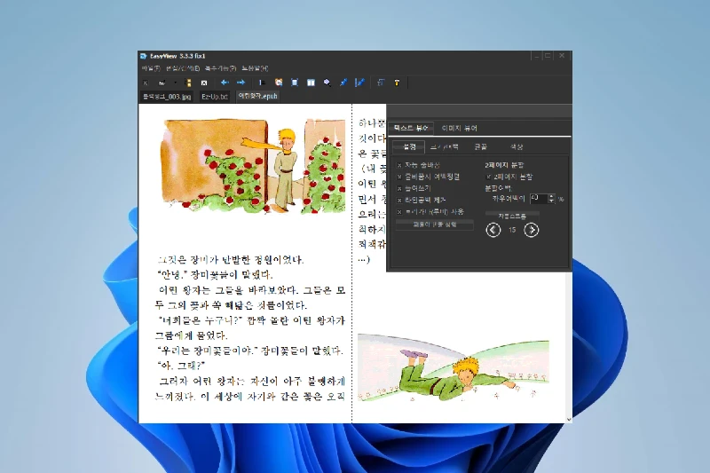Screen dimensions: 710x473
Task: Click the Little Prince lying on grass illustration
Action: point(454,367)
